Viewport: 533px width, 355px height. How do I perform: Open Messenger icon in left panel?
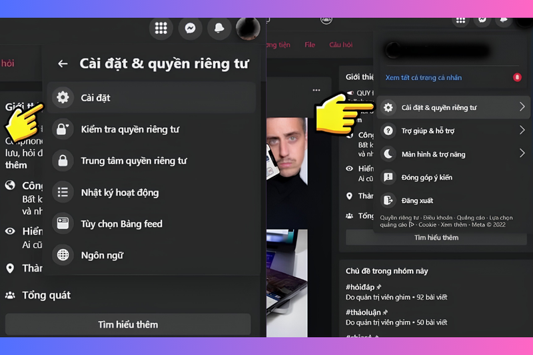point(190,28)
